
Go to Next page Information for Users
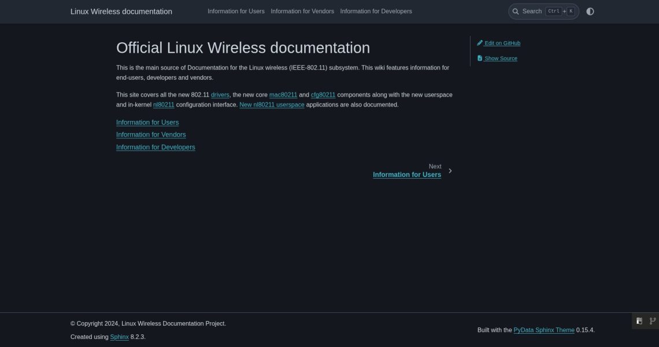click(406, 174)
